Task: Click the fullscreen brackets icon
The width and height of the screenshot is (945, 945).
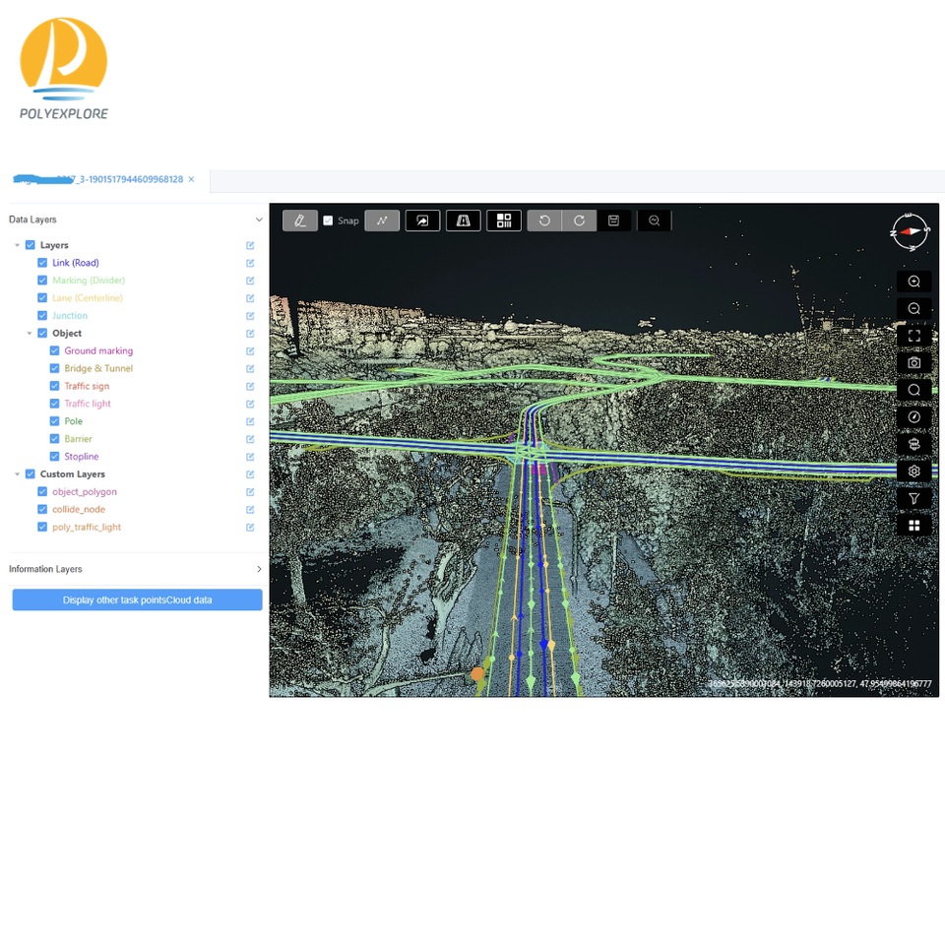Action: click(913, 336)
